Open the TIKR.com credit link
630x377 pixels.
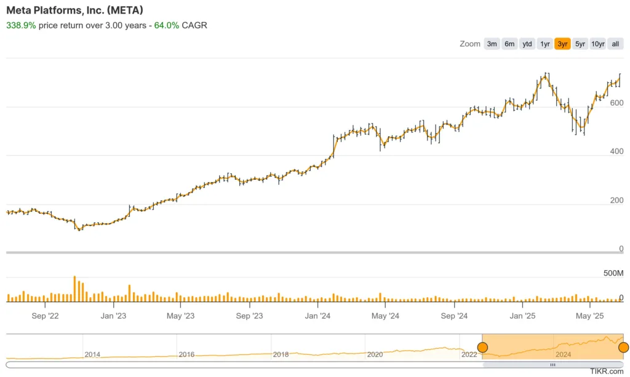[606, 371]
